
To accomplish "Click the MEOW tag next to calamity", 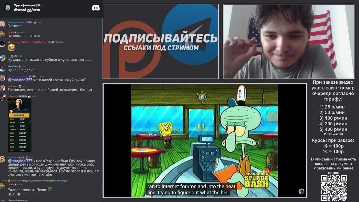I will [x=23, y=96].
